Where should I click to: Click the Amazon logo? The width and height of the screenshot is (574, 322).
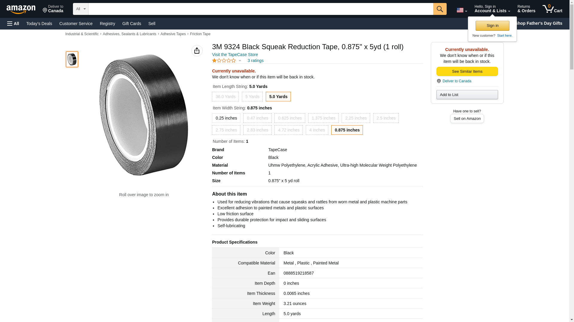pos(21,9)
